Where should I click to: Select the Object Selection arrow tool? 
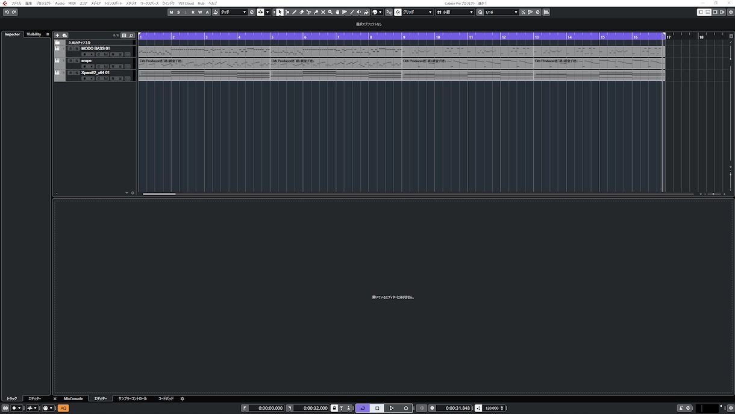280,12
